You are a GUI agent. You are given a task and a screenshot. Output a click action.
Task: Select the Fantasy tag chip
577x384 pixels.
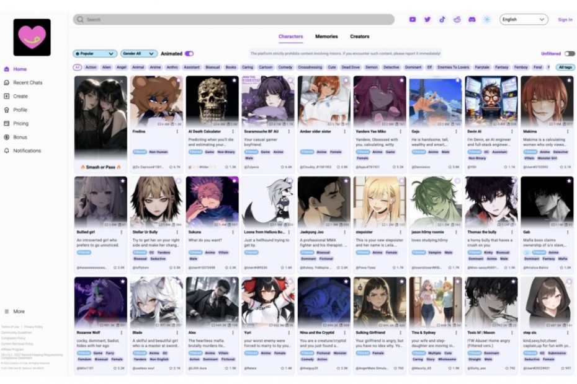click(x=501, y=68)
